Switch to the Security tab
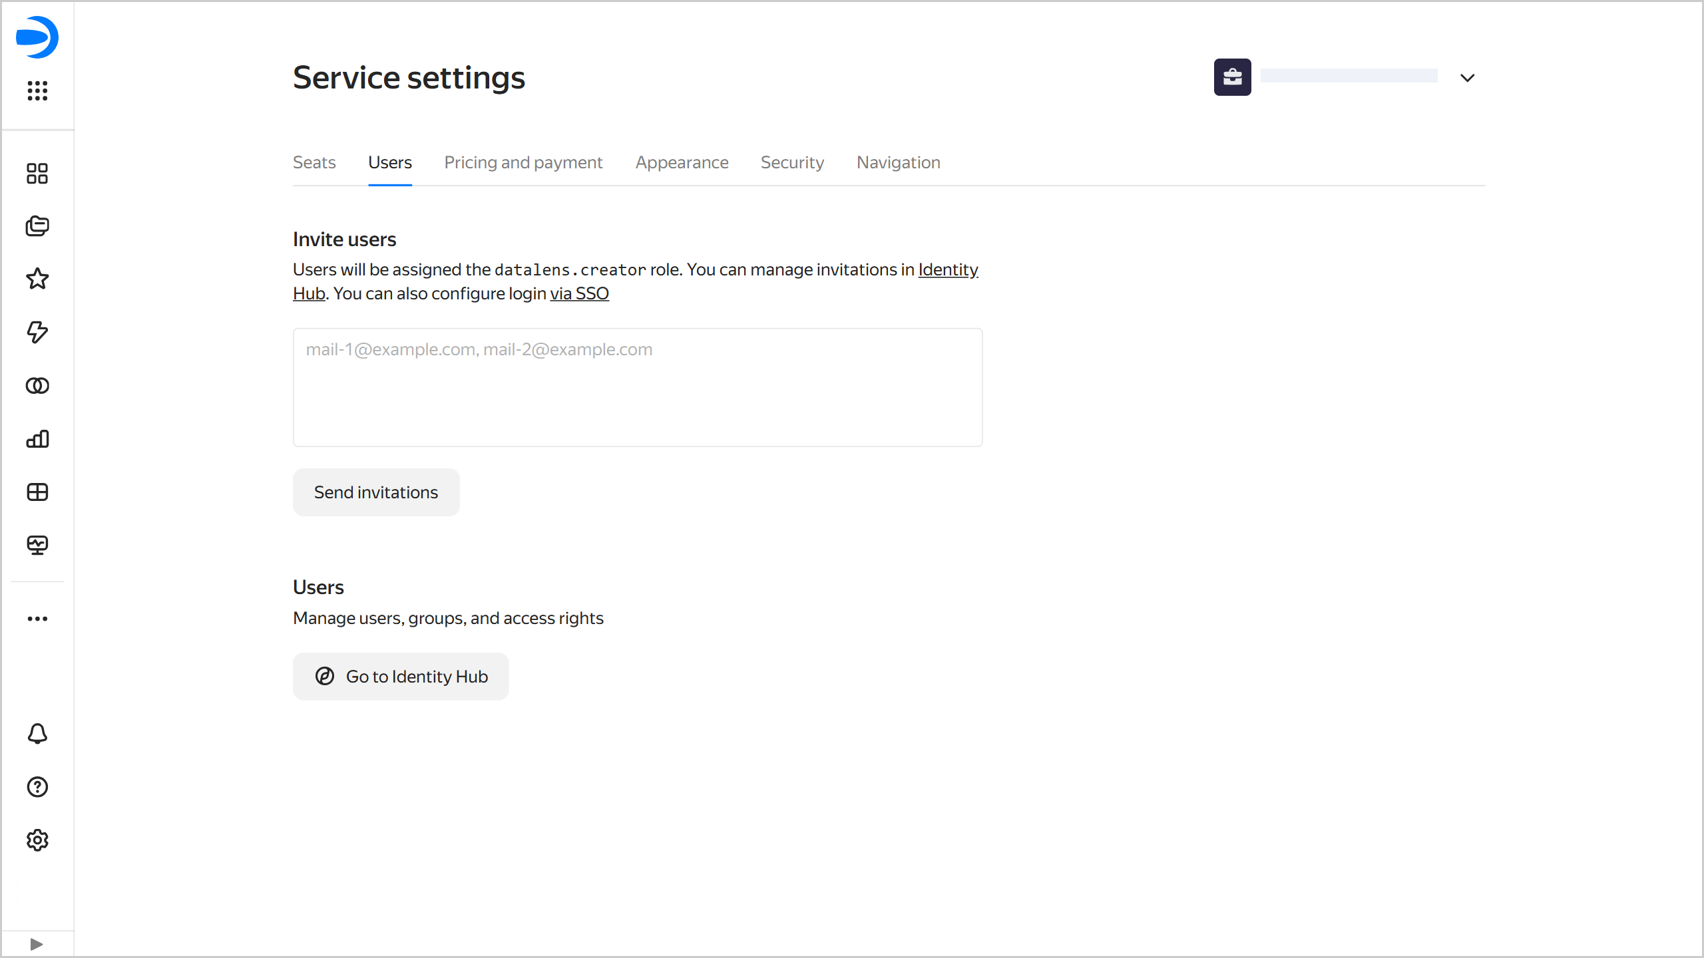Screen dimensions: 1704x958 792,162
